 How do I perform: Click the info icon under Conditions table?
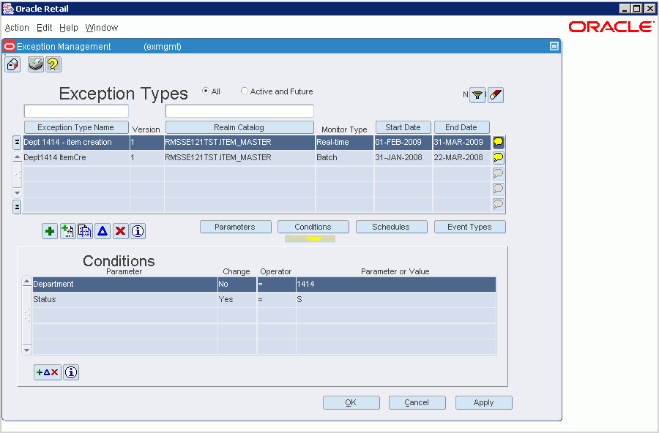[x=71, y=372]
